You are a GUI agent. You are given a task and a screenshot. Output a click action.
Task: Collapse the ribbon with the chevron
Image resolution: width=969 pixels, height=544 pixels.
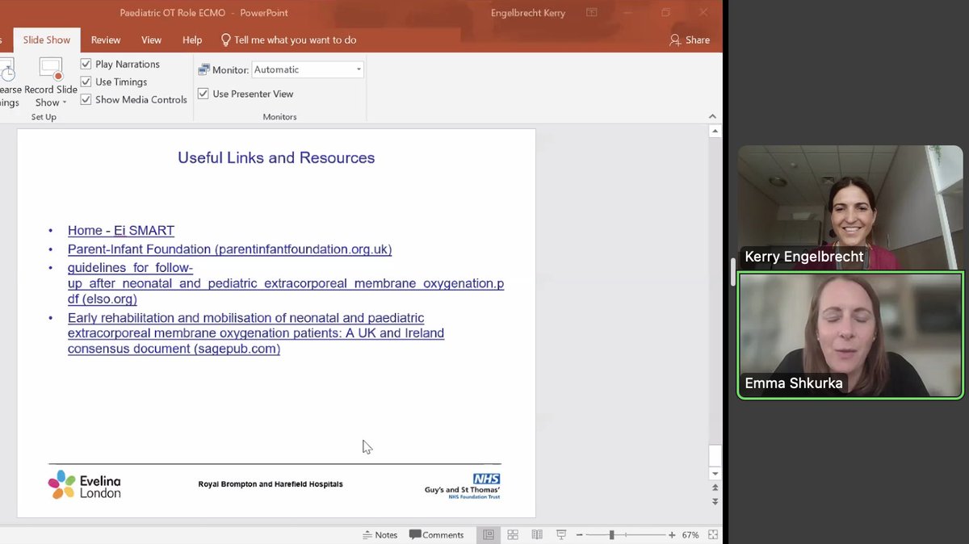click(712, 116)
